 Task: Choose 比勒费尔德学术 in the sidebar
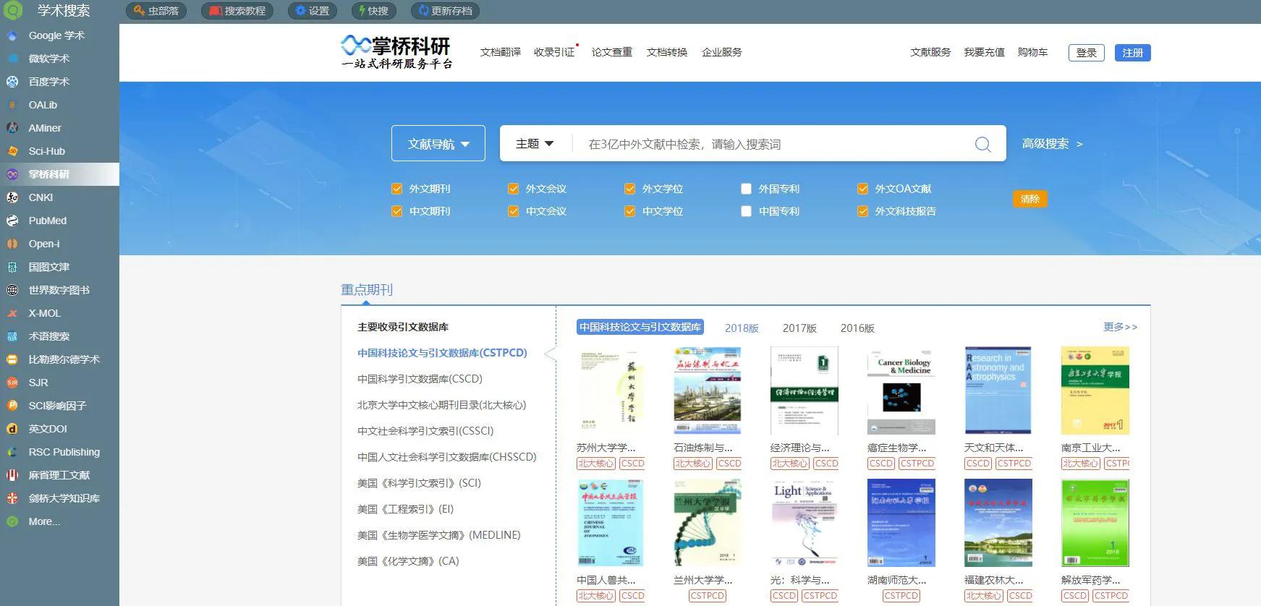pos(64,359)
